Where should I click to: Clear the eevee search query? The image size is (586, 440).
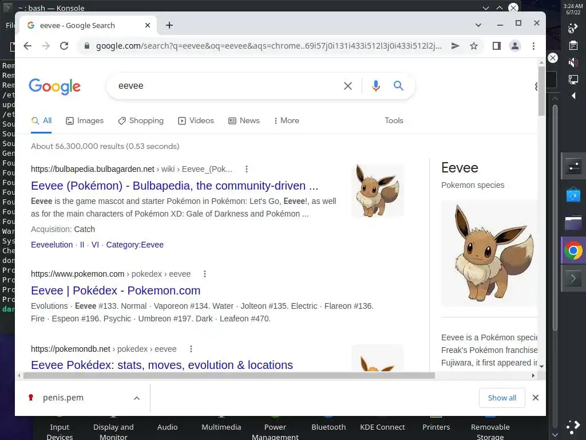click(x=347, y=86)
